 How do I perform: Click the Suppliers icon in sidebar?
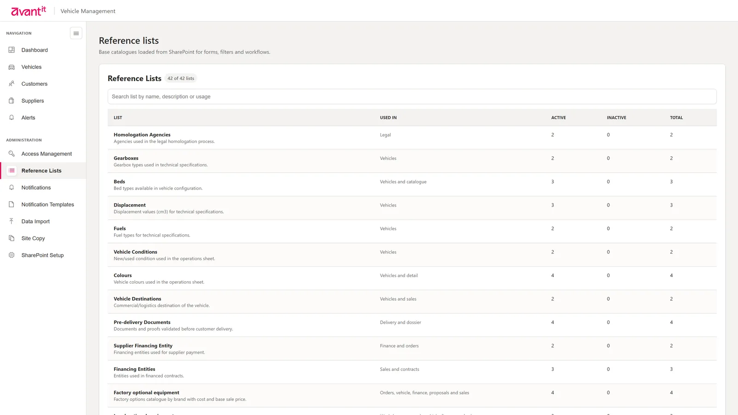pyautogui.click(x=12, y=101)
